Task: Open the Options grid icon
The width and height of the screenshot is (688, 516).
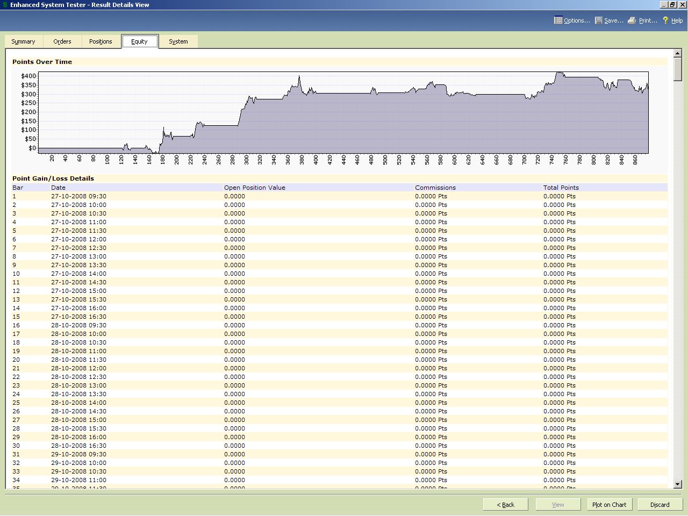Action: (558, 20)
